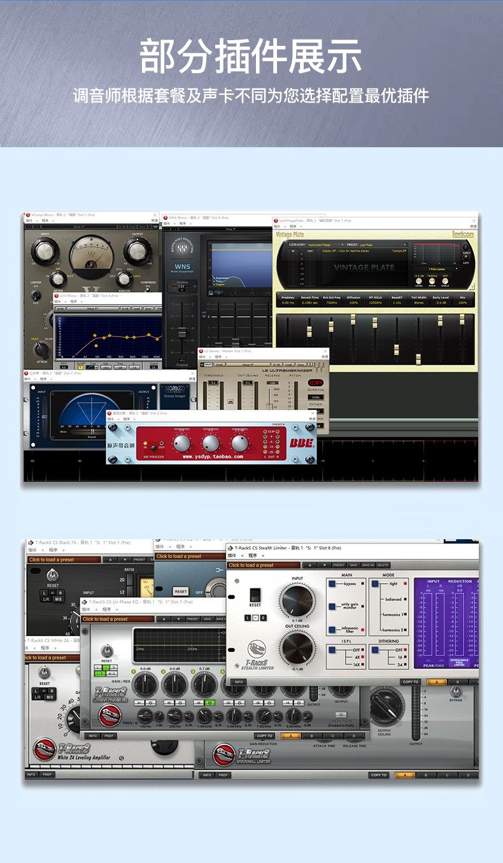Flip the RESET switch on Lin Phase EQ
Viewport: 503px width, 863px height.
107,651
